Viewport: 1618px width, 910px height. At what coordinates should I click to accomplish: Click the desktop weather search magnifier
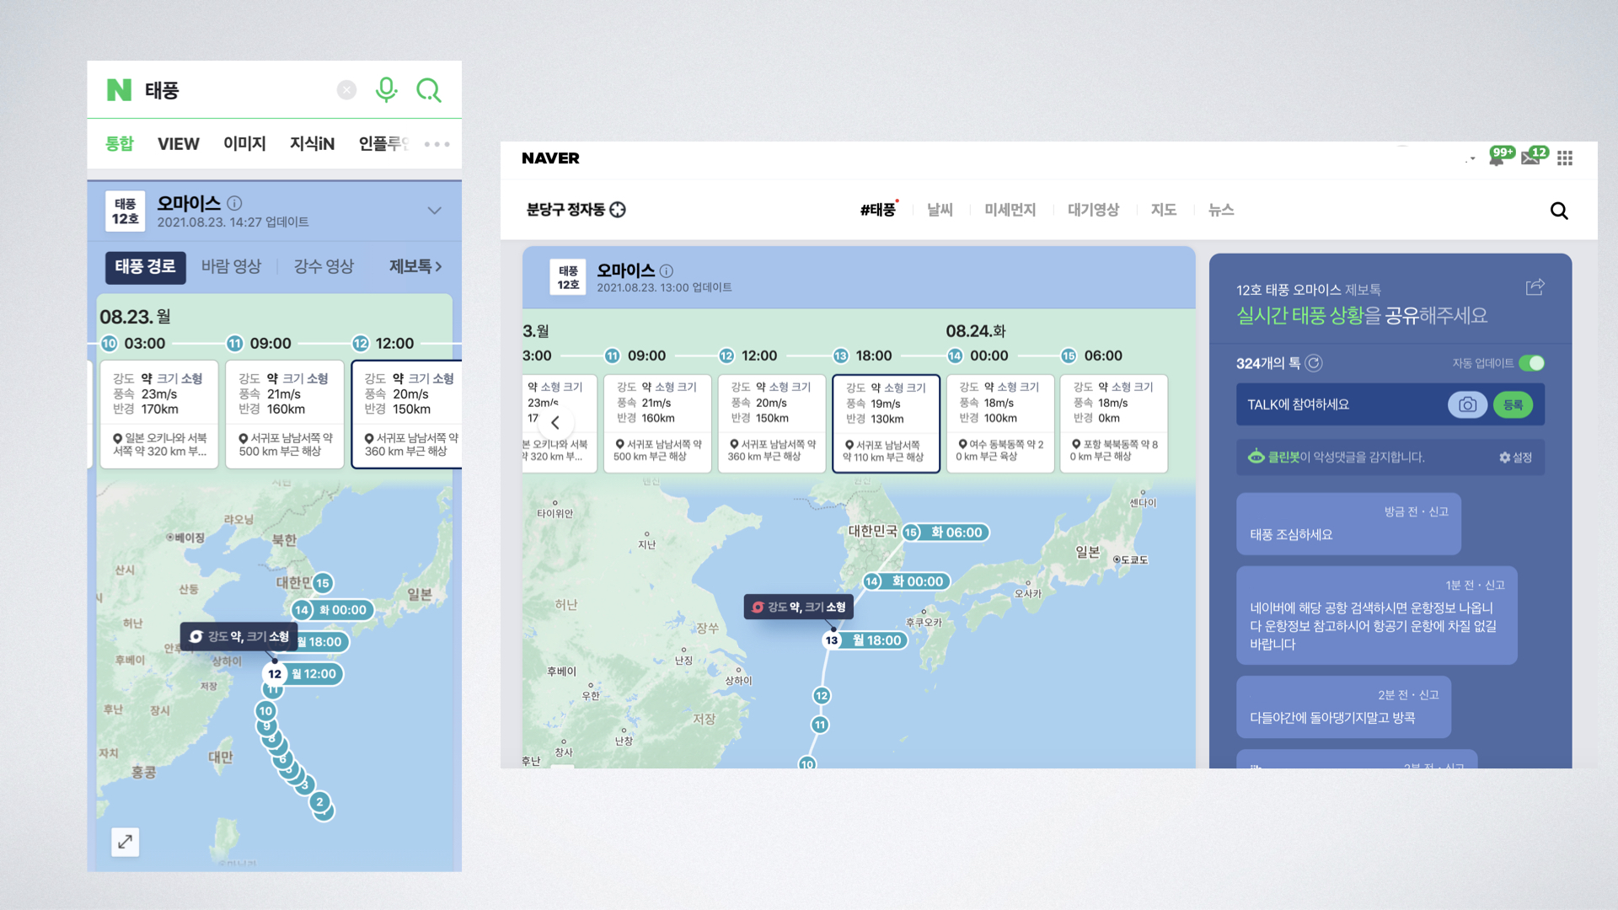[1559, 211]
